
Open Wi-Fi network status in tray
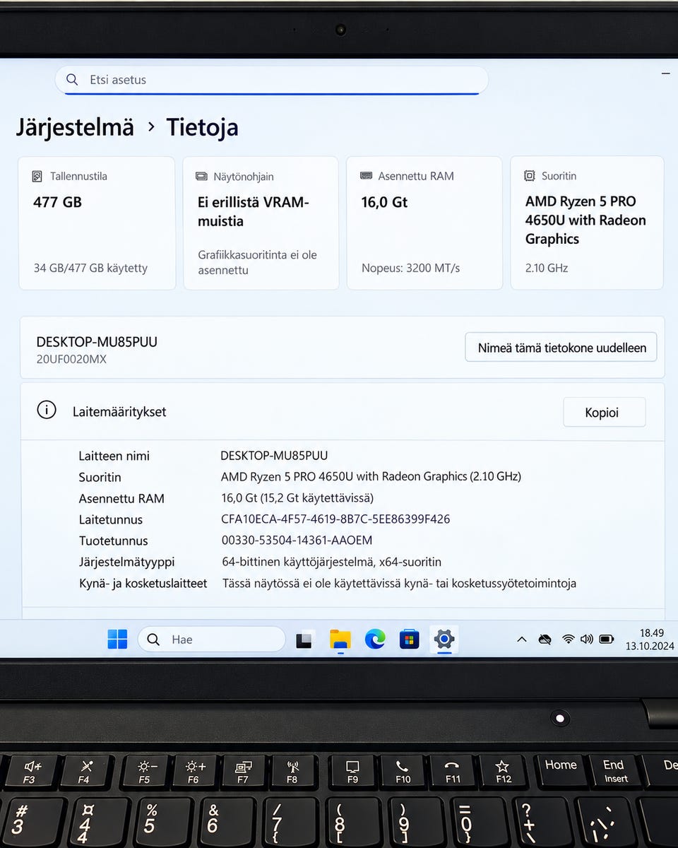(569, 640)
